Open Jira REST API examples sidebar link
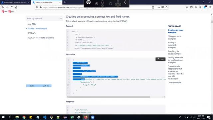This screenshot has height=120, width=213. [x=37, y=29]
